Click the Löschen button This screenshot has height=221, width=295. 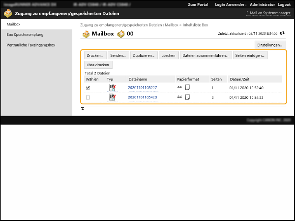(x=168, y=55)
